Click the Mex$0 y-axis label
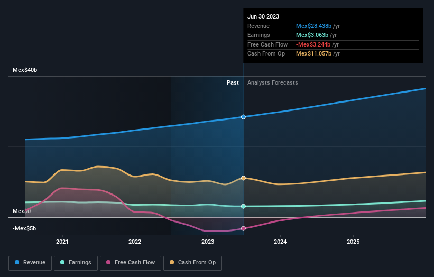The image size is (434, 277). [22, 211]
